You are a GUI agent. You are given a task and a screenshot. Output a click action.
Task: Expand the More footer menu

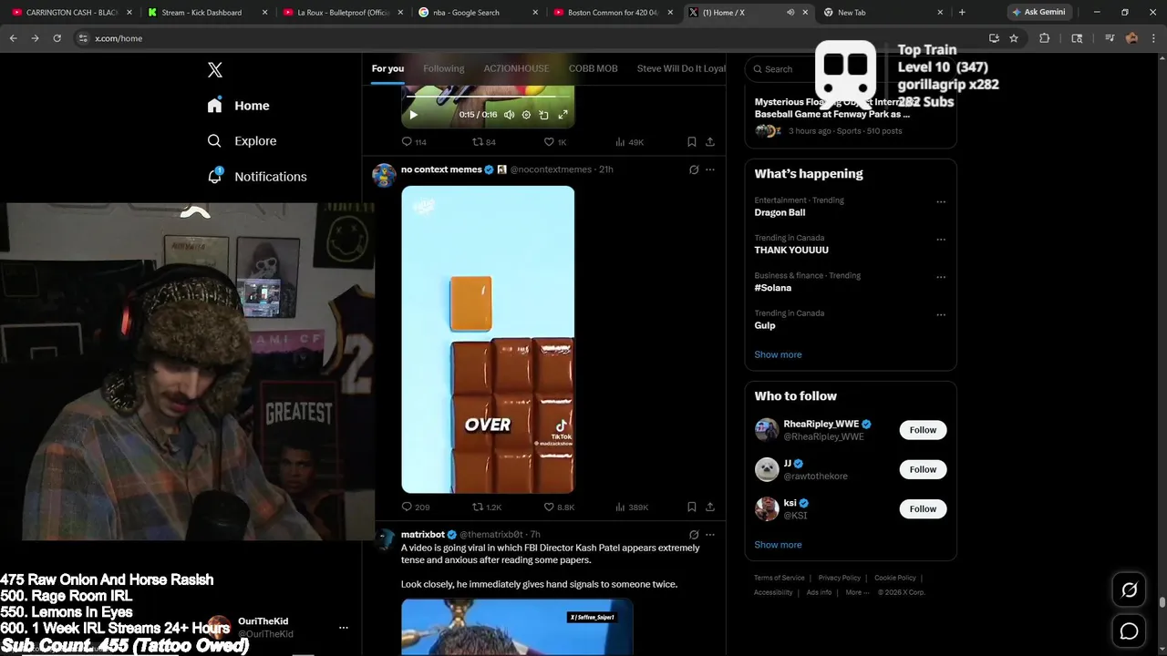point(856,592)
